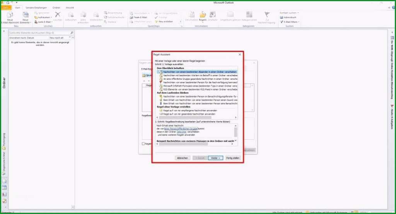The height and width of the screenshot is (214, 396).
Task: Click Team-E-Mail quick step
Action: (x=139, y=17)
